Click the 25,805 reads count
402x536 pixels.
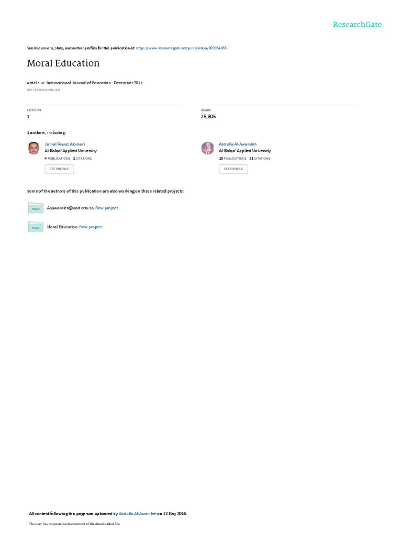[x=208, y=117]
